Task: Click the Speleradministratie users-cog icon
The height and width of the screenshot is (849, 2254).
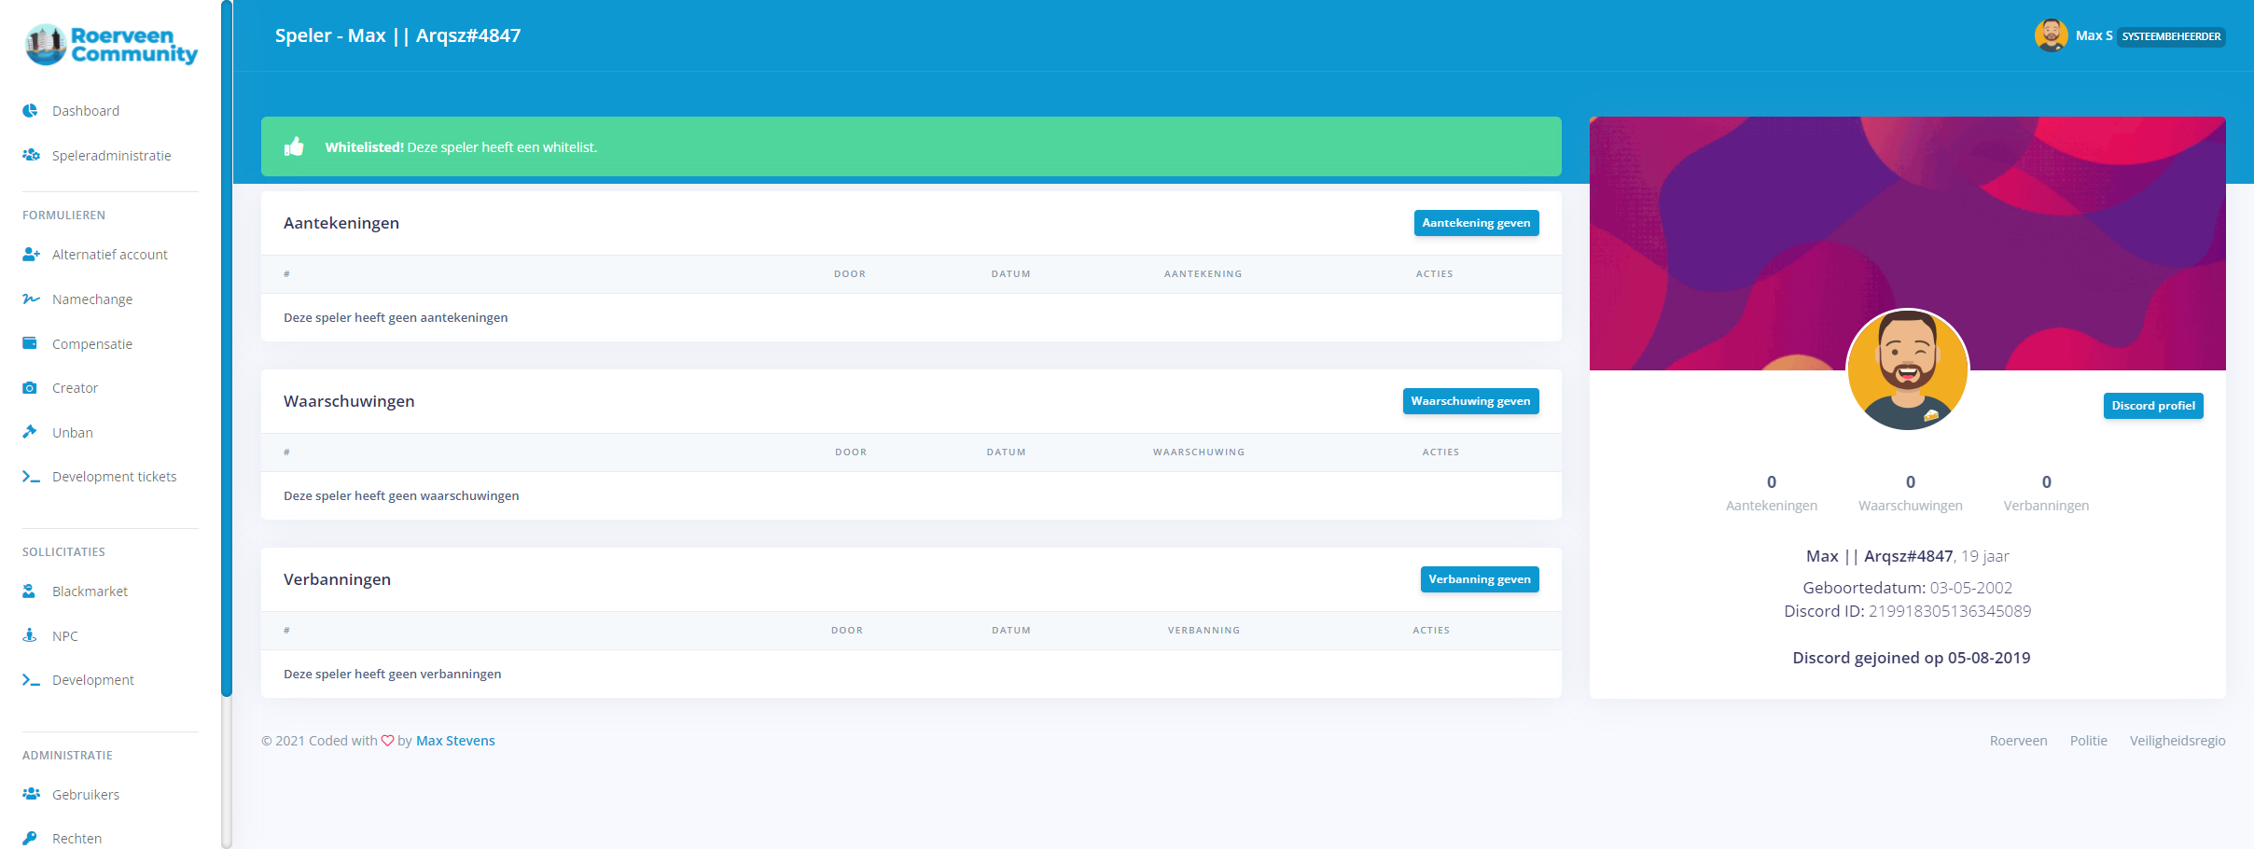Action: pos(31,156)
